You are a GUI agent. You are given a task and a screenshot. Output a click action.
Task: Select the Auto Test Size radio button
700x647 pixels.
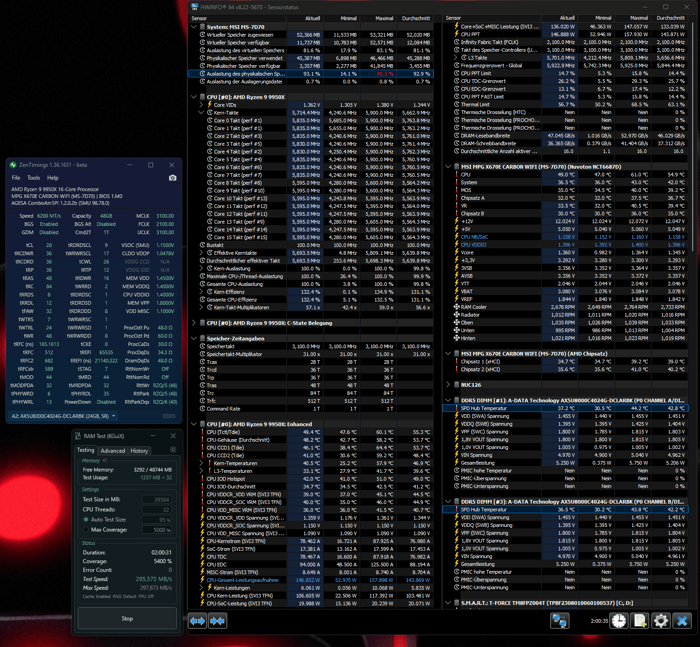click(x=86, y=520)
